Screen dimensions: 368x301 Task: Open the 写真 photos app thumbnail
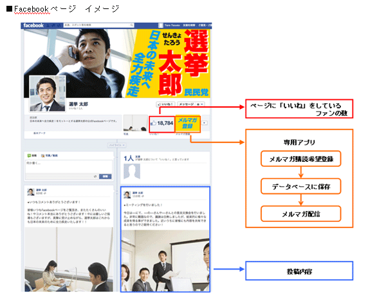tap(135, 123)
